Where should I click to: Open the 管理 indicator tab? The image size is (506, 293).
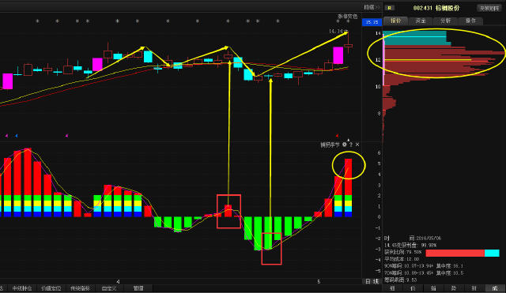[138, 288]
